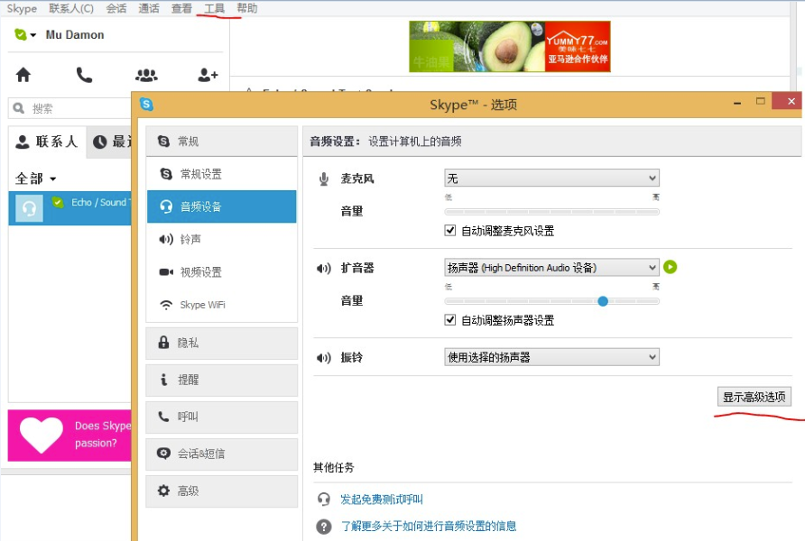Click the Skype logo in the options title bar
The height and width of the screenshot is (541, 805).
[147, 104]
